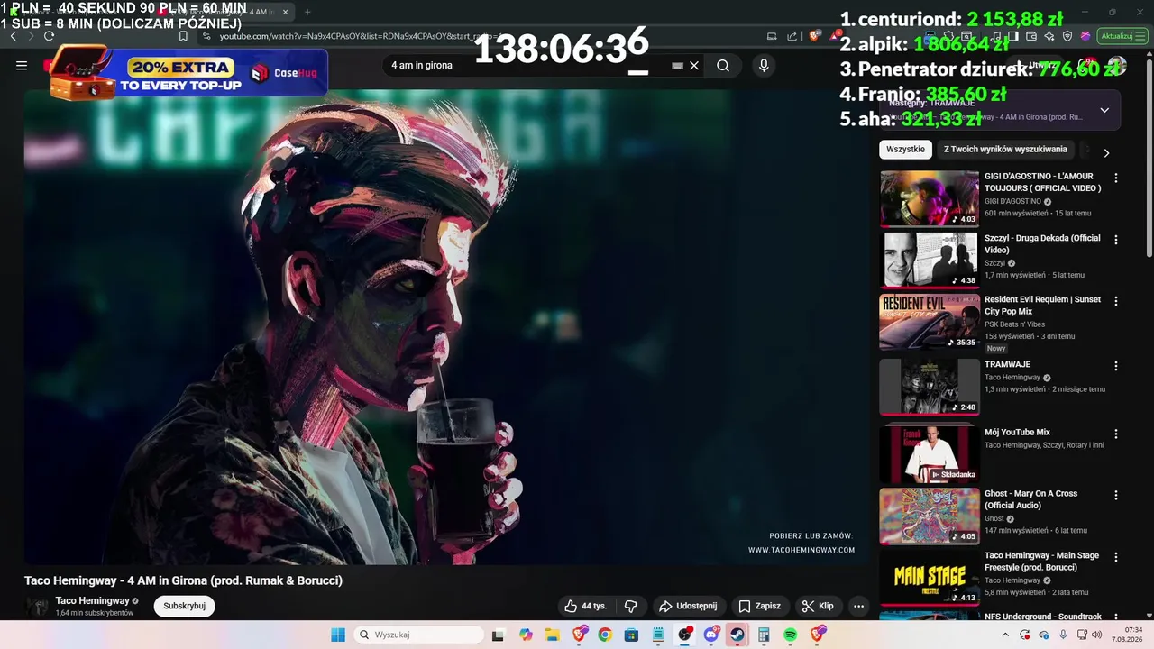The width and height of the screenshot is (1154, 649).
Task: Open Calculator from the taskbar
Action: coord(764,635)
